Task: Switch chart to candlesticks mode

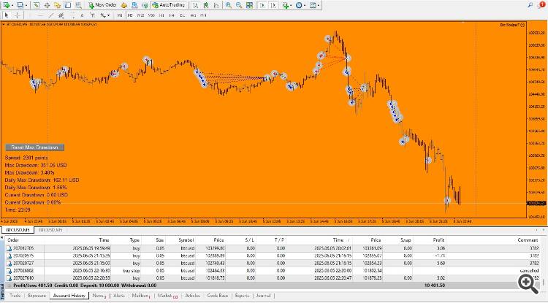Action: tap(206, 5)
